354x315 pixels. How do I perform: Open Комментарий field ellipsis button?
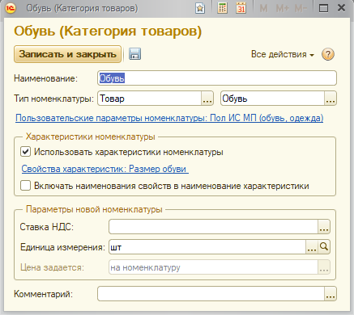point(331,294)
